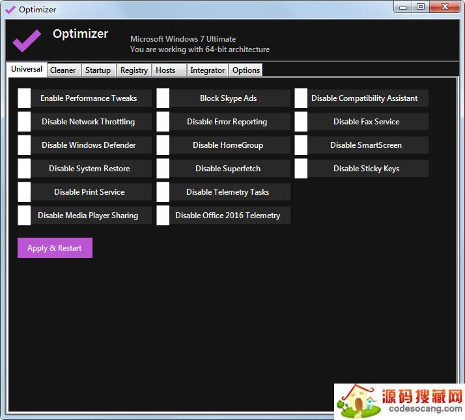
Task: Click the large Optimizer heading text
Action: pos(80,34)
